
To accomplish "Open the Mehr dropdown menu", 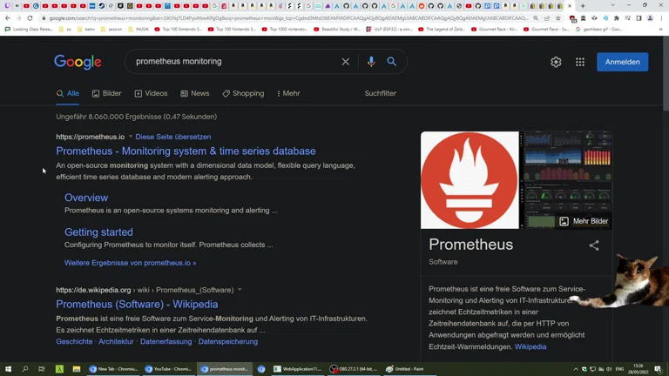I will tap(288, 93).
